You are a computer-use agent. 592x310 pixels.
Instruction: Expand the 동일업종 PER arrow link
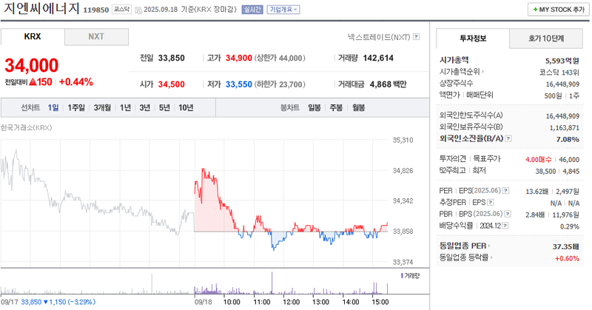tap(465, 246)
